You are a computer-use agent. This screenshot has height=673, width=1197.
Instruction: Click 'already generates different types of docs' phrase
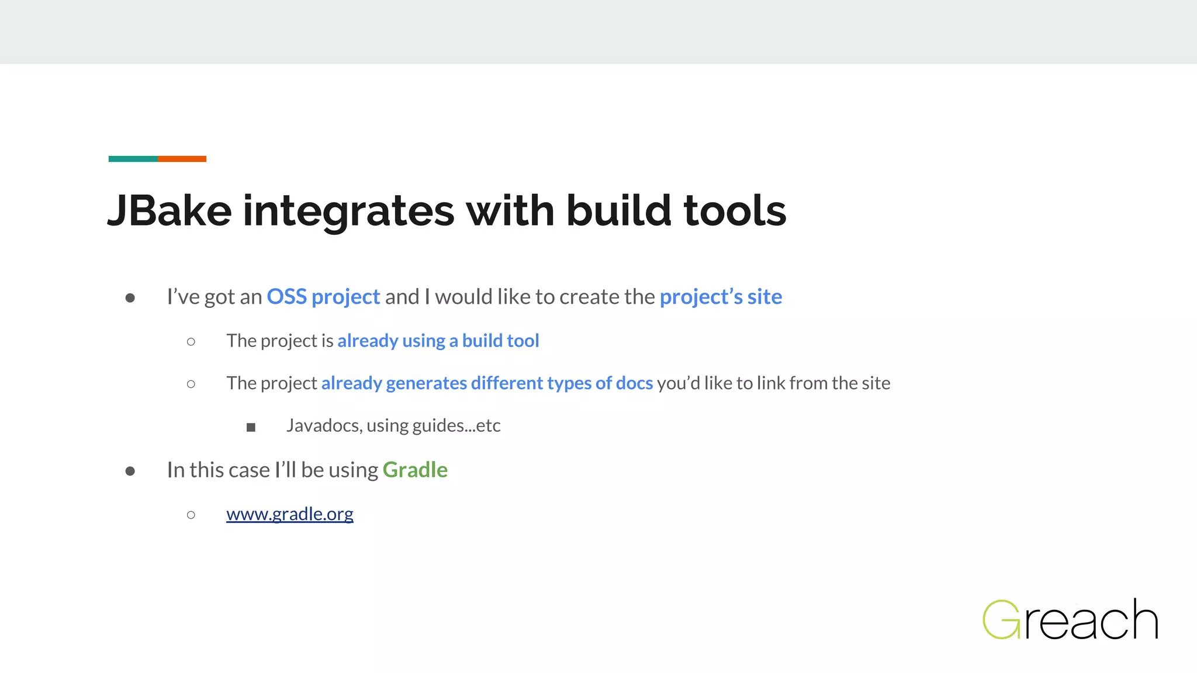click(x=487, y=383)
